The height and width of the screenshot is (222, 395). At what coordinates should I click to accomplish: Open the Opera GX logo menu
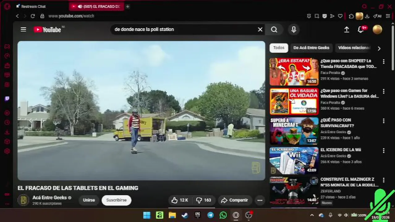(x=7, y=6)
